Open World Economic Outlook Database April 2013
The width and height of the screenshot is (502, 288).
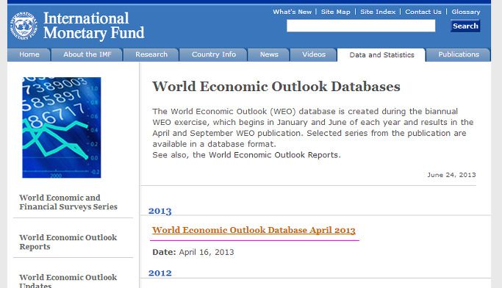coord(254,230)
